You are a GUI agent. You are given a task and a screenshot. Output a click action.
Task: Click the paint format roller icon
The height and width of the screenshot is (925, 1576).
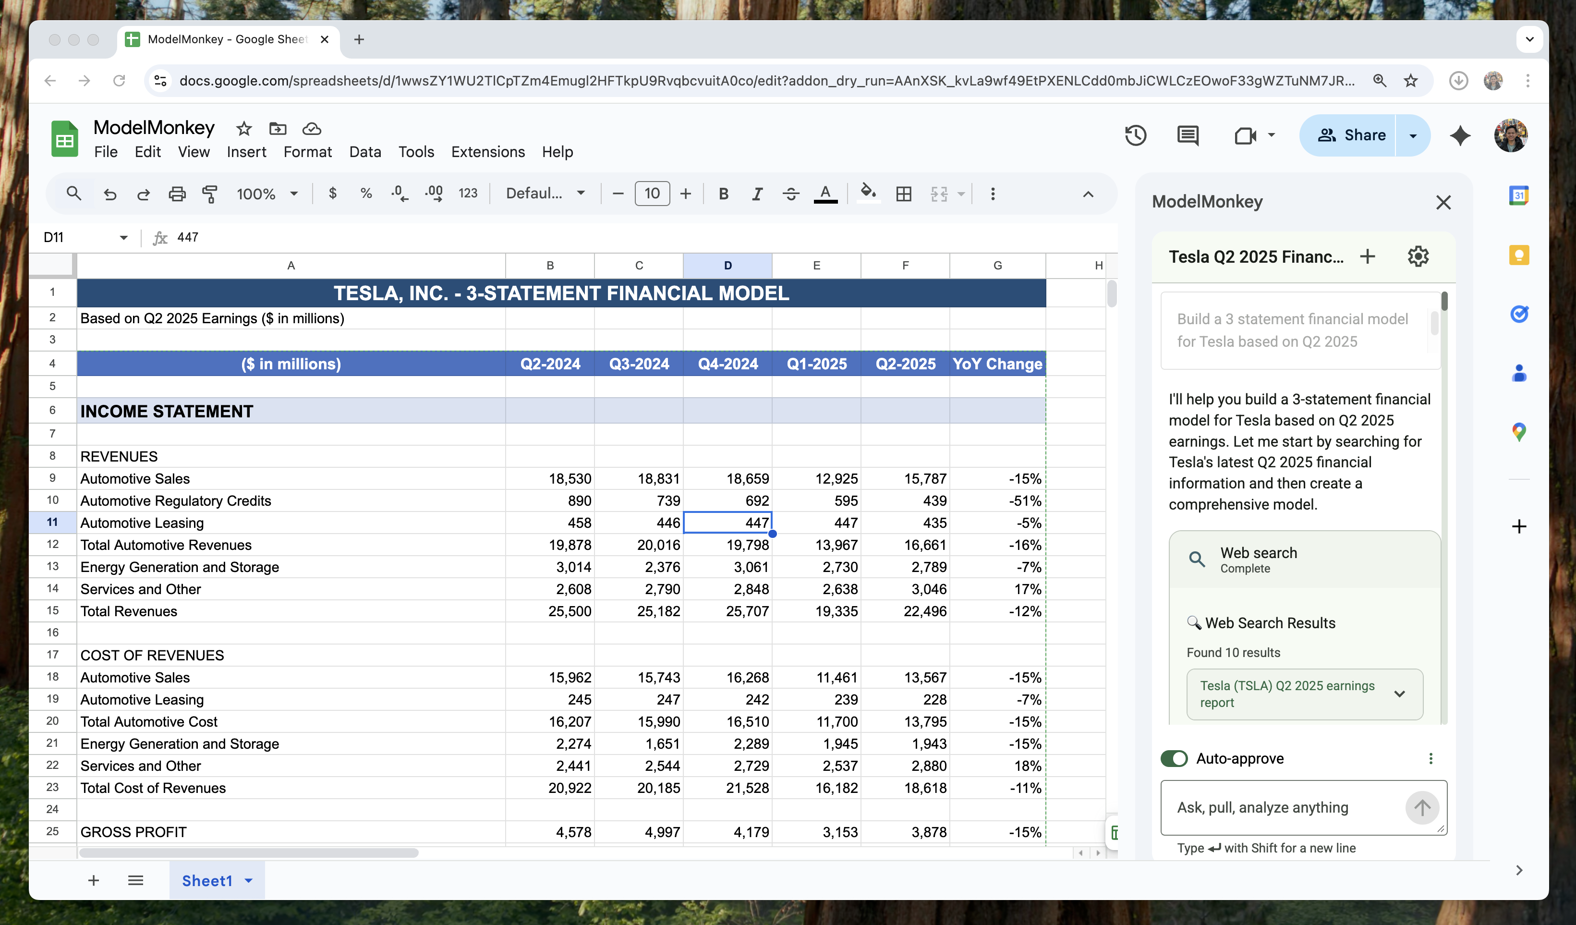210,194
